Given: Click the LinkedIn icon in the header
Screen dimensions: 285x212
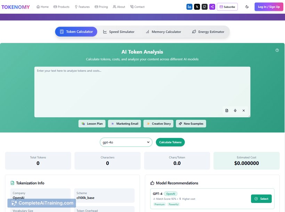Looking at the screenshot, I should 189,6.
